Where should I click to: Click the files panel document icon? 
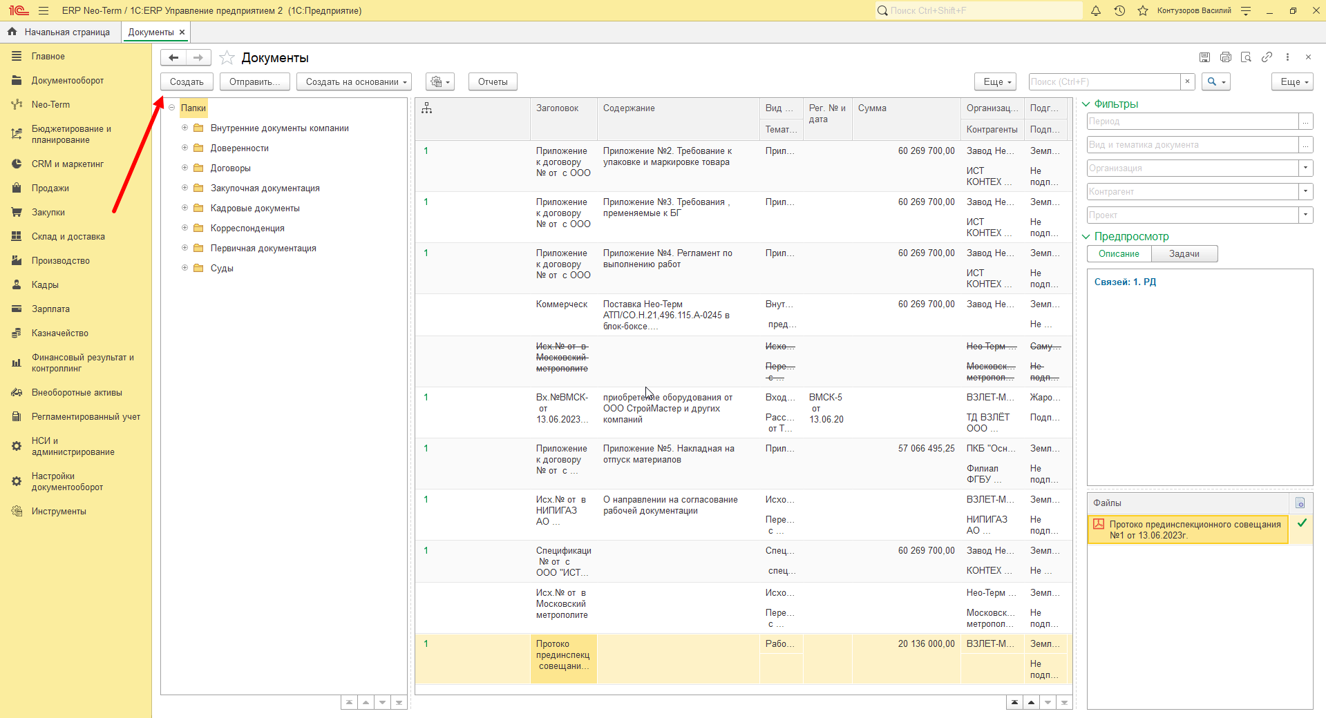point(1300,503)
